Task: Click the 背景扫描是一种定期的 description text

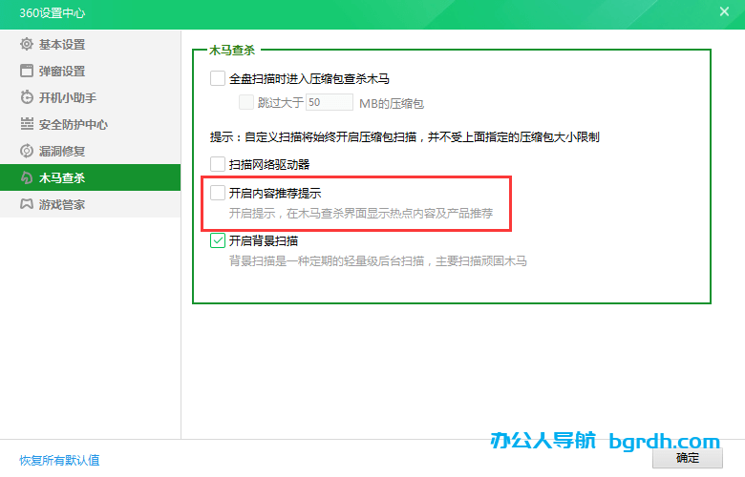Action: click(377, 261)
